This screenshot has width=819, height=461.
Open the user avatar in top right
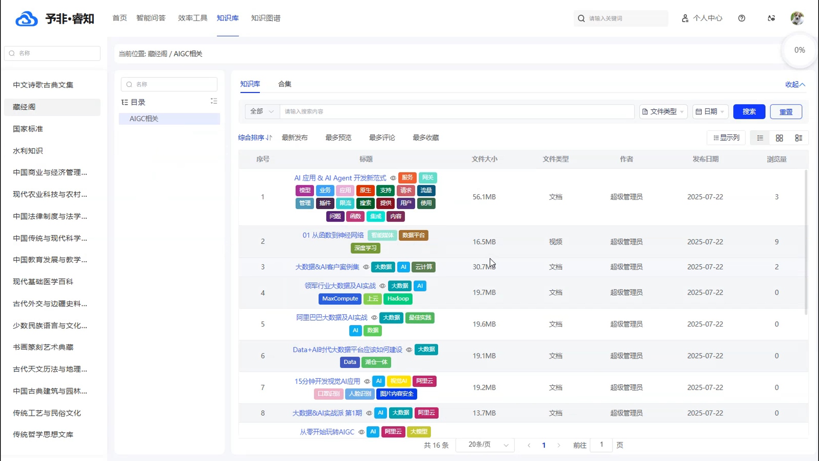[x=797, y=18]
